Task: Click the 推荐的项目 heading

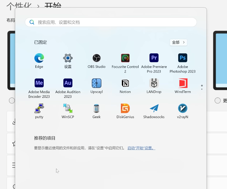Action: 45,138
